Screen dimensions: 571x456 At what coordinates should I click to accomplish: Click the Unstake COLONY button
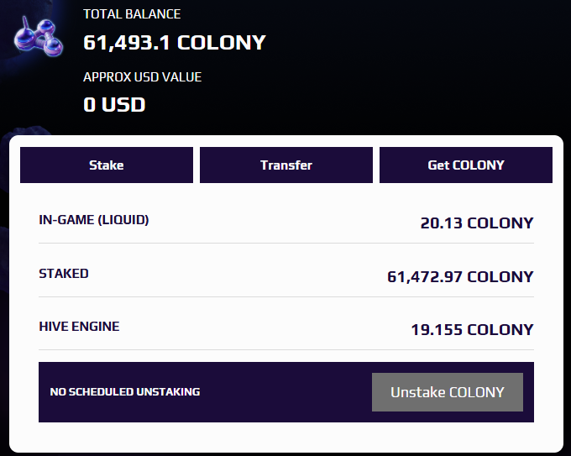pyautogui.click(x=448, y=392)
